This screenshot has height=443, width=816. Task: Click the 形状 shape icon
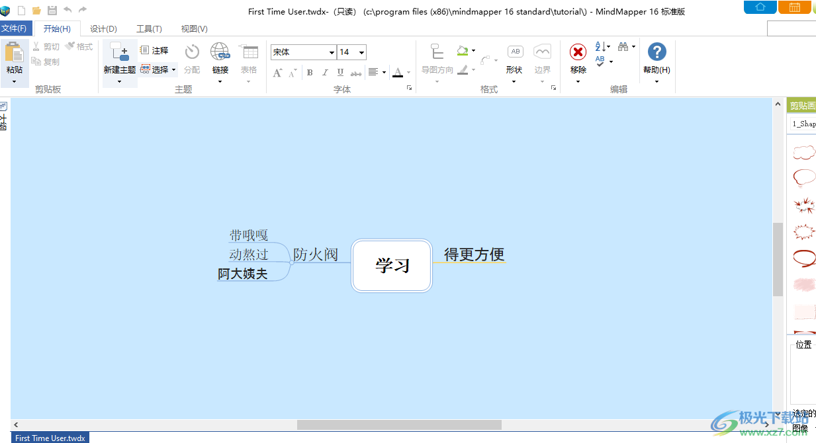click(514, 52)
